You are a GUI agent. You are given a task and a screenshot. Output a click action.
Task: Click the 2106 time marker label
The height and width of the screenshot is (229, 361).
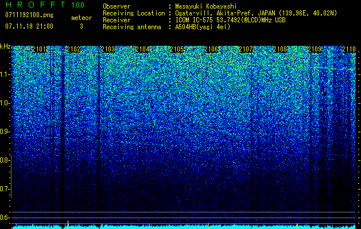coord(211,49)
